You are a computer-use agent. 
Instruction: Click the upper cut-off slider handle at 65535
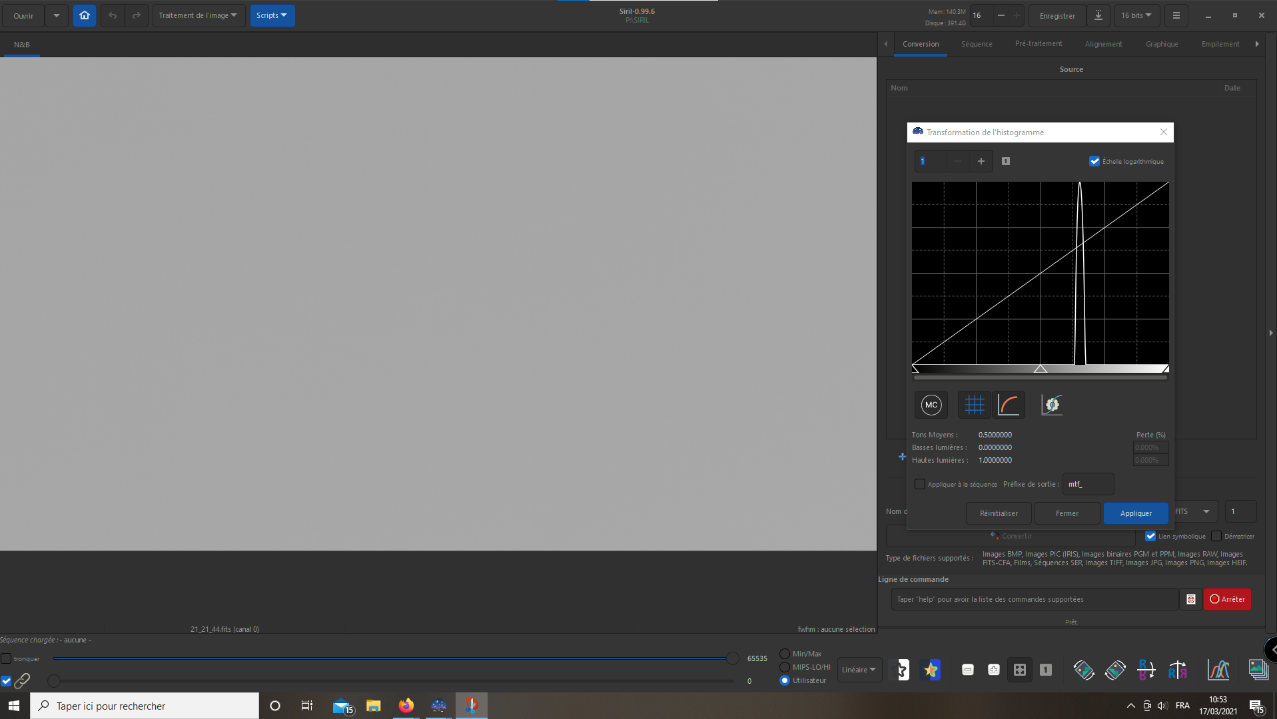(x=733, y=658)
